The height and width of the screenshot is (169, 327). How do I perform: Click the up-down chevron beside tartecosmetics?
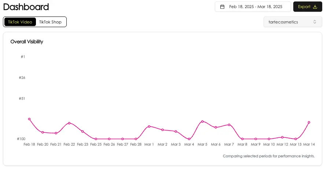pyautogui.click(x=315, y=22)
